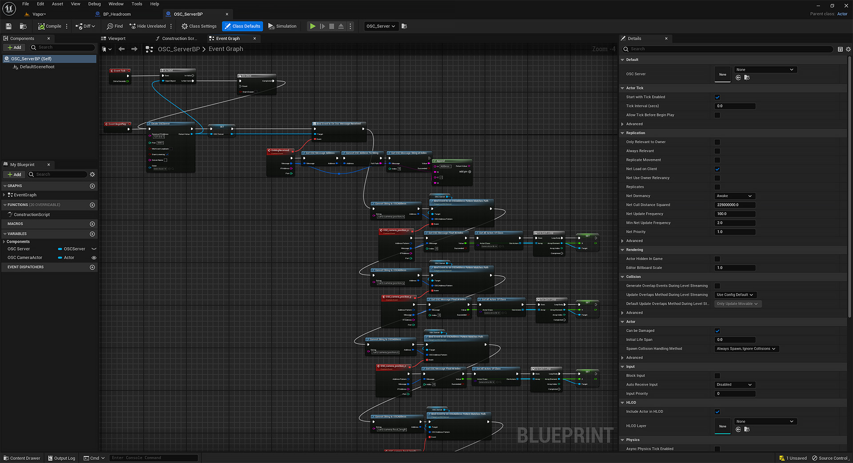Toggle Net Load on Client checkbox
The width and height of the screenshot is (853, 463).
tap(717, 169)
